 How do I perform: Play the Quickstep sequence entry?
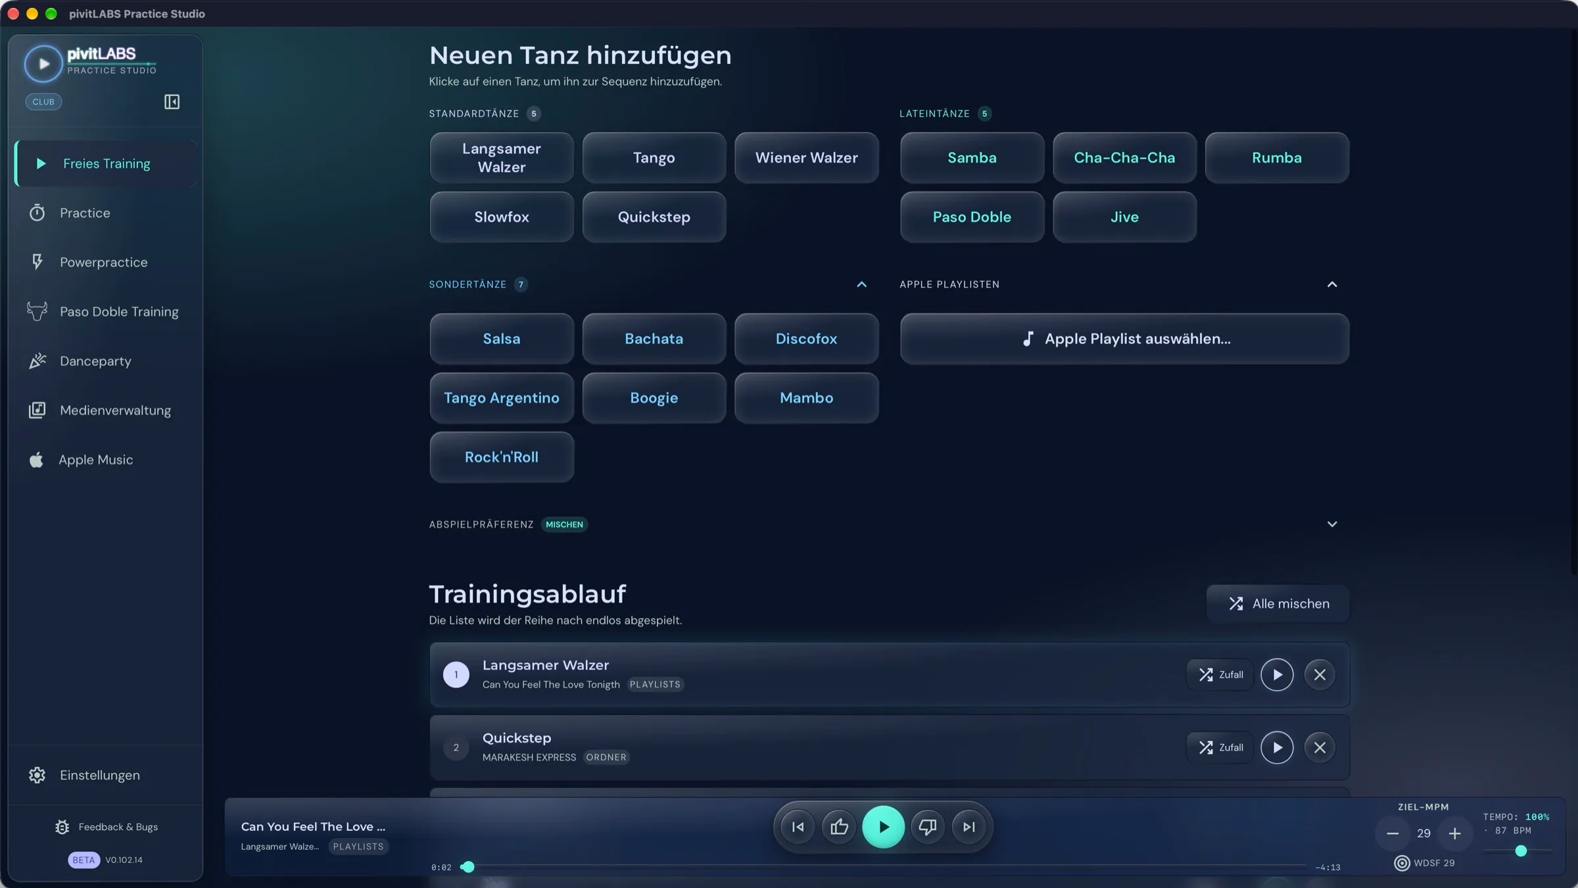pyautogui.click(x=1277, y=748)
